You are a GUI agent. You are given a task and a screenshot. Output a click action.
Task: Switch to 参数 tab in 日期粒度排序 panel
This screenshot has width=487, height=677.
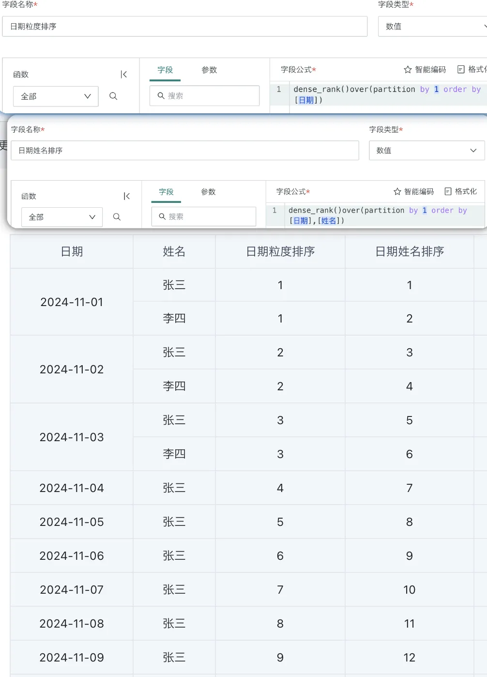(209, 70)
